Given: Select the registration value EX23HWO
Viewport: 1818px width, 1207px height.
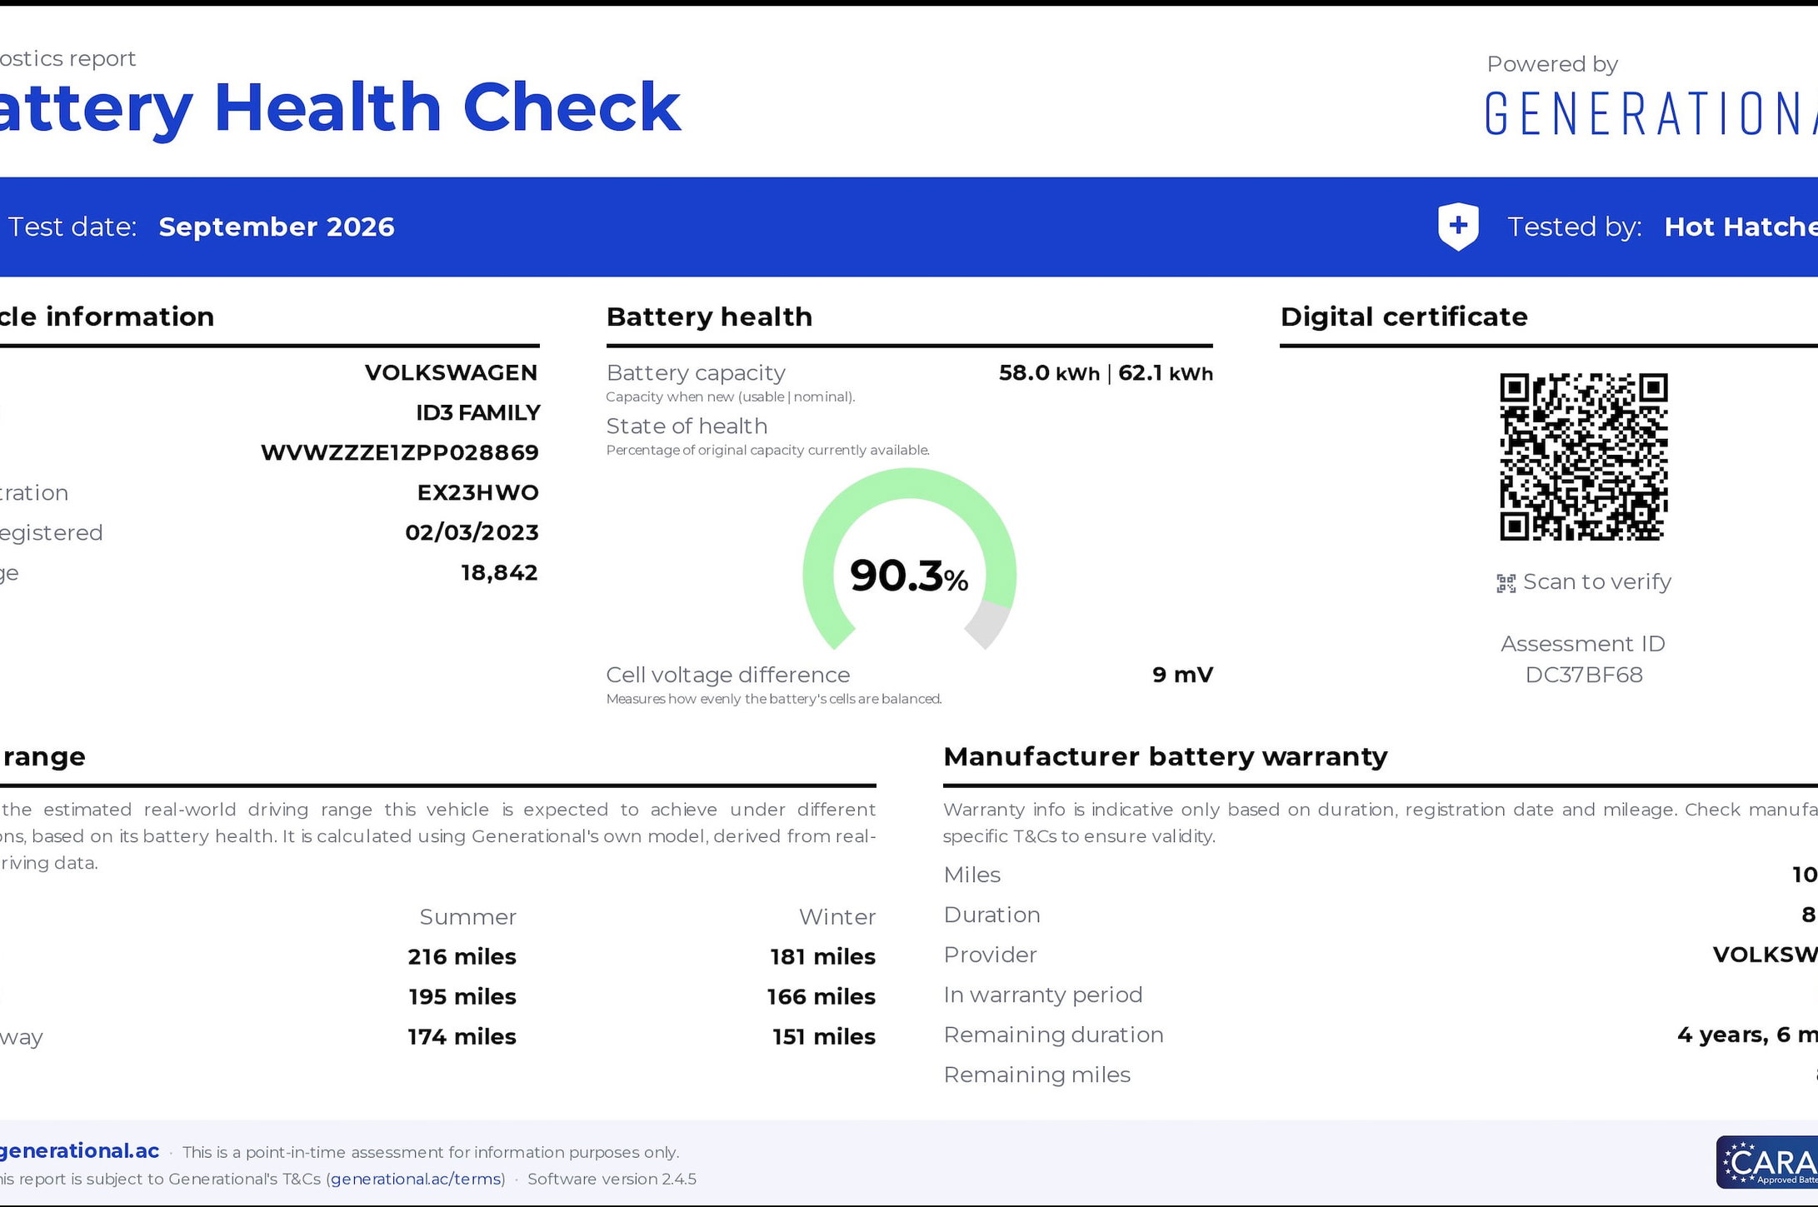Looking at the screenshot, I should click(x=478, y=492).
